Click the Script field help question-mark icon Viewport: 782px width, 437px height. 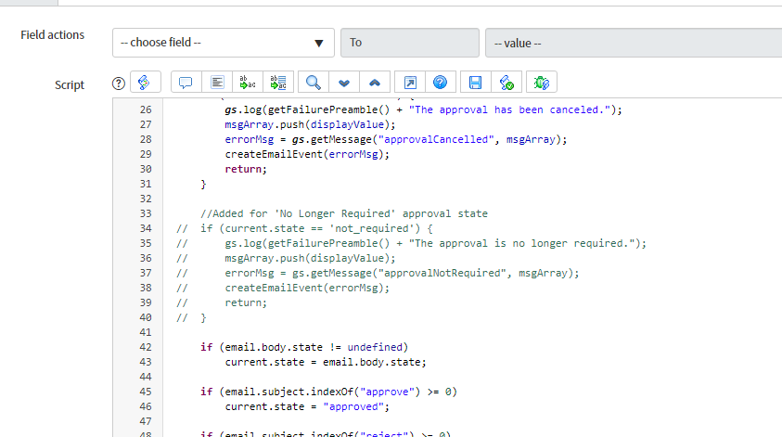click(118, 84)
